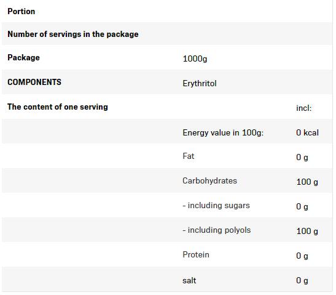The width and height of the screenshot is (336, 295).
Task: Click the incl: column header
Action: coord(303,108)
